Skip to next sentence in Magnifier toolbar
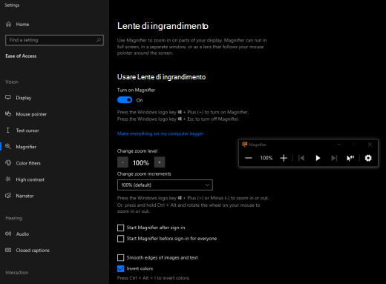 coord(334,158)
